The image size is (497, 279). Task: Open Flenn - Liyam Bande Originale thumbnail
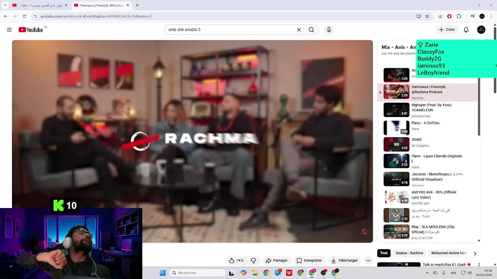tap(396, 161)
